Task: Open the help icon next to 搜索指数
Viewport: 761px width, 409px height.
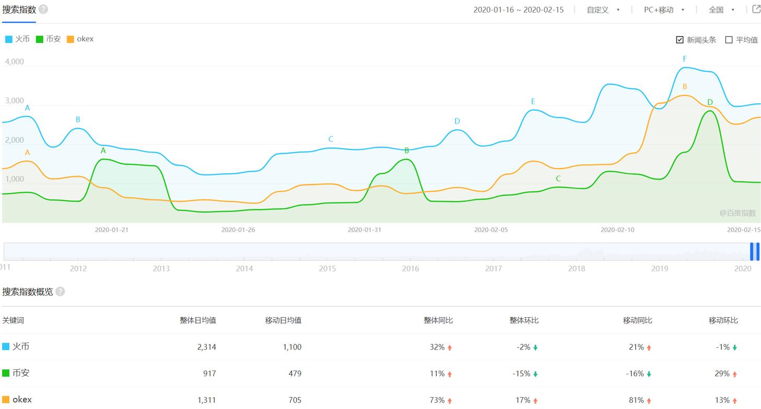Action: click(x=43, y=9)
